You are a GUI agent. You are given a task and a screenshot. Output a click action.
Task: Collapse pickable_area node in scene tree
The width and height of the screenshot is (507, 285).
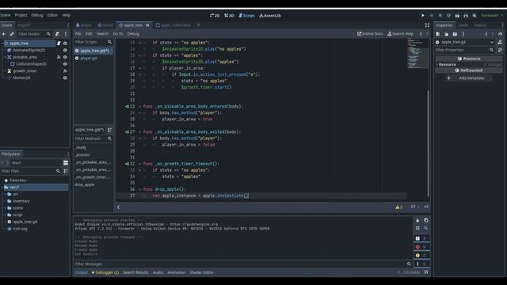click(x=5, y=57)
